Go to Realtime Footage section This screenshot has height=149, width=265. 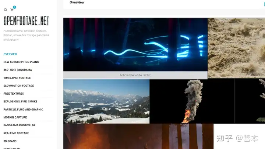tap(16, 133)
